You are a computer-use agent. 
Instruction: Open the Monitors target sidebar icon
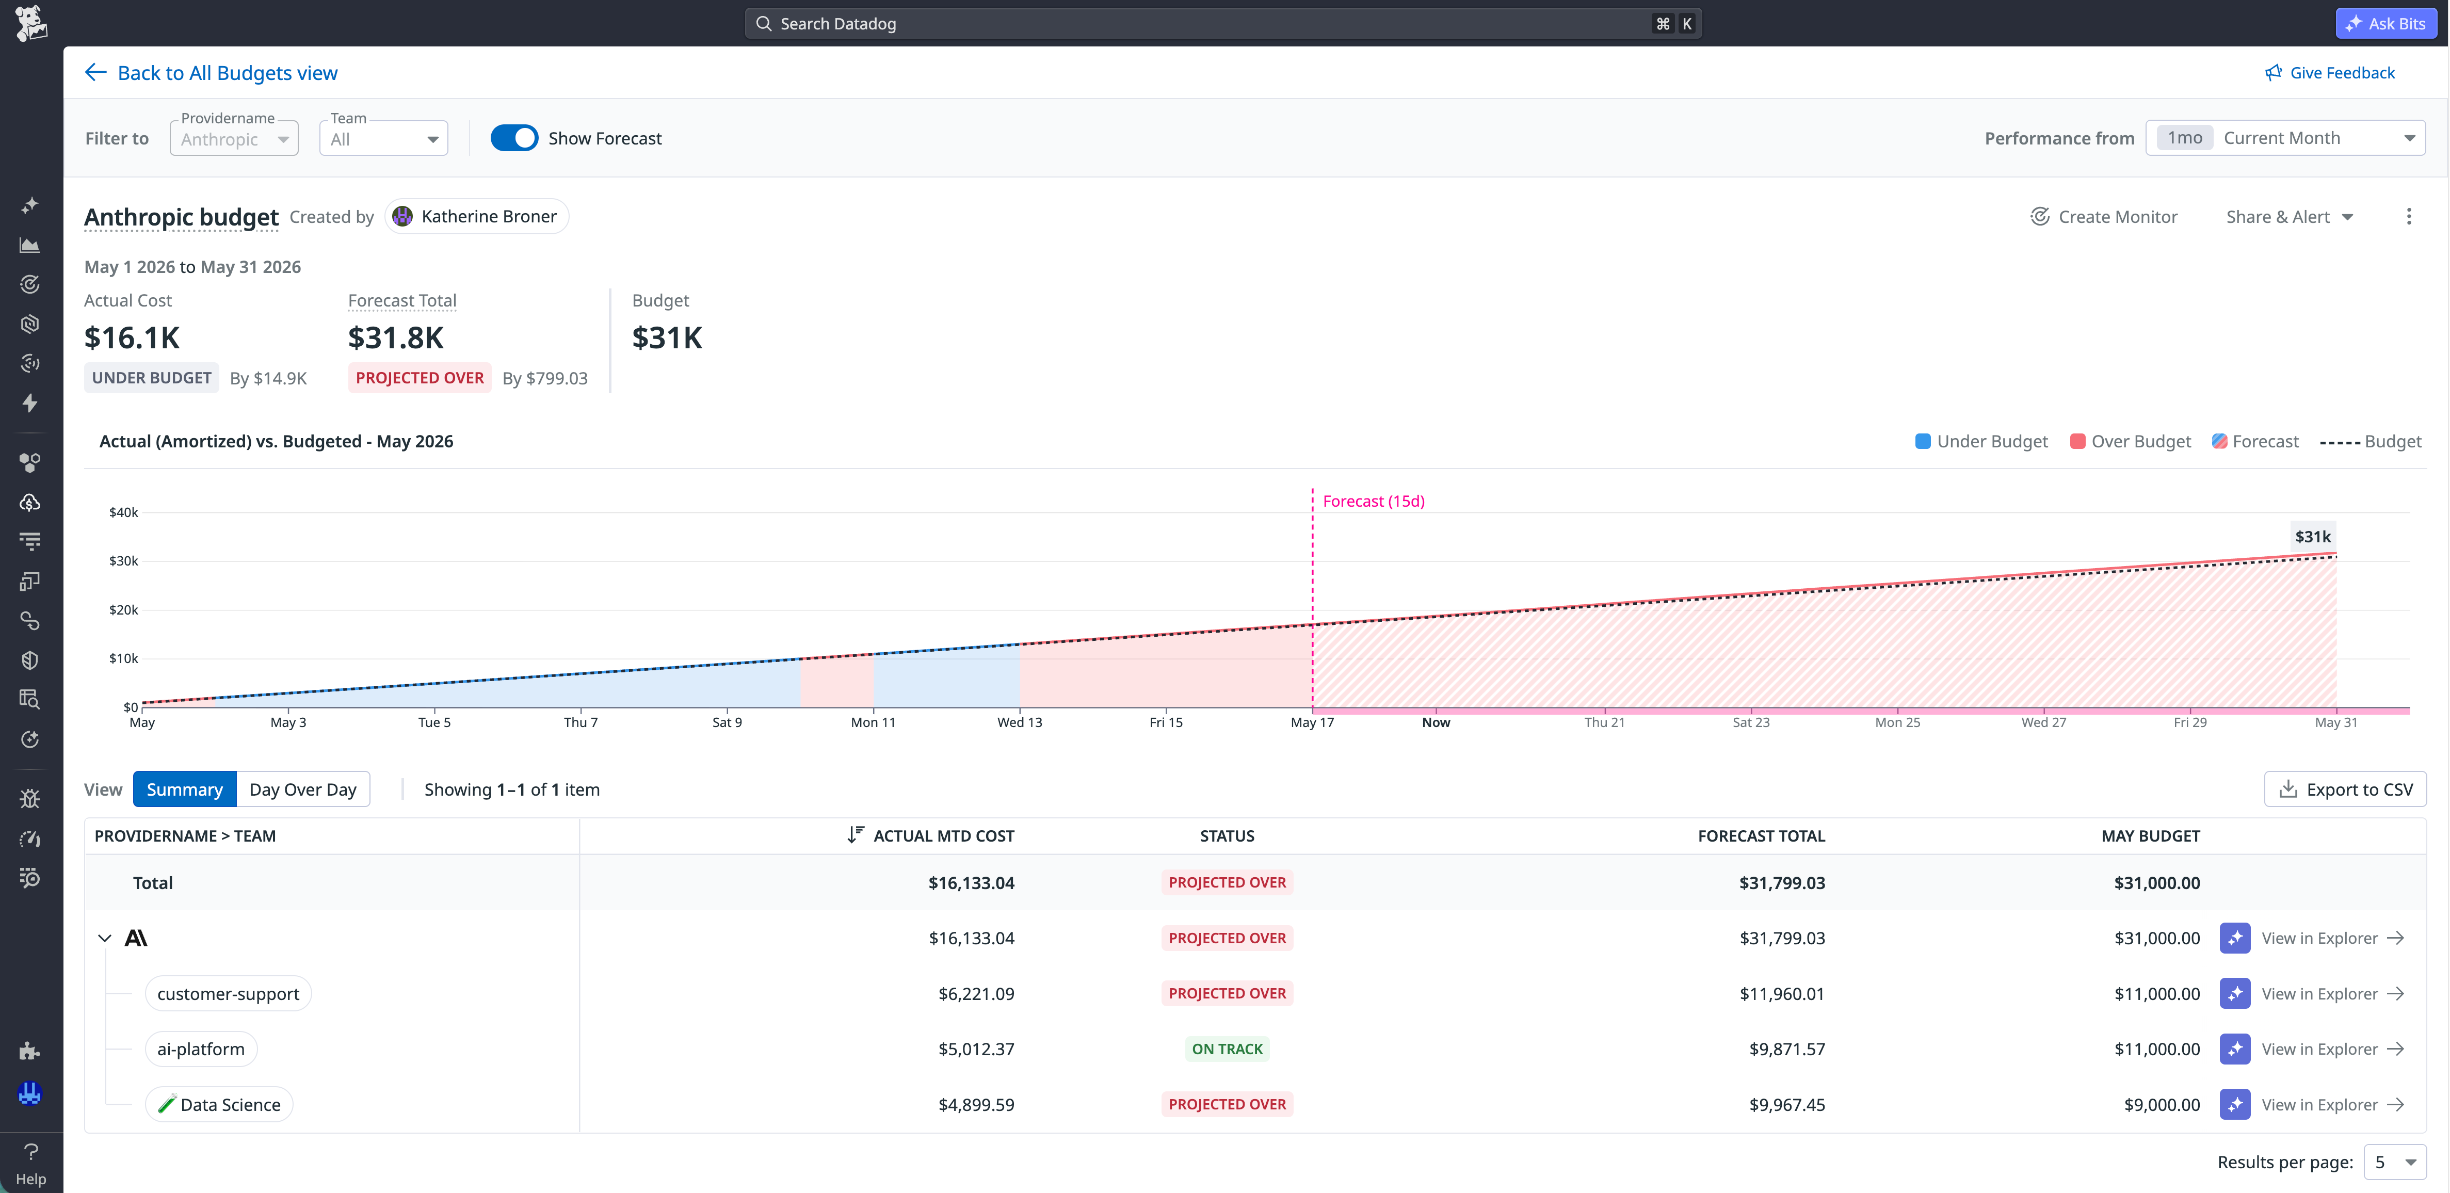pyautogui.click(x=30, y=284)
